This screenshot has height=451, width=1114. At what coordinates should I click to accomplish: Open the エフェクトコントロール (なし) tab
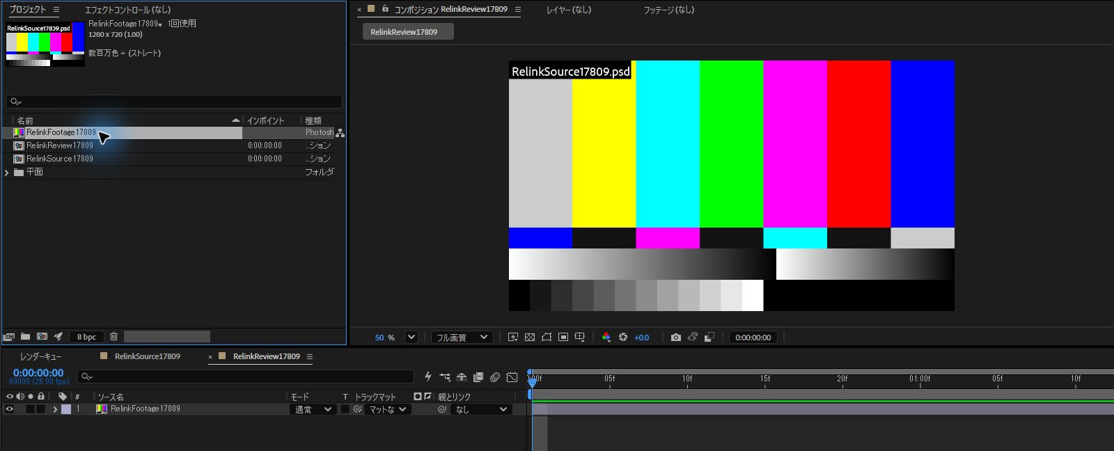pyautogui.click(x=127, y=10)
